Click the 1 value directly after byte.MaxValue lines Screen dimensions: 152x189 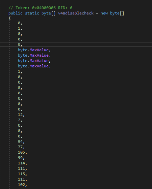[x=19, y=72]
